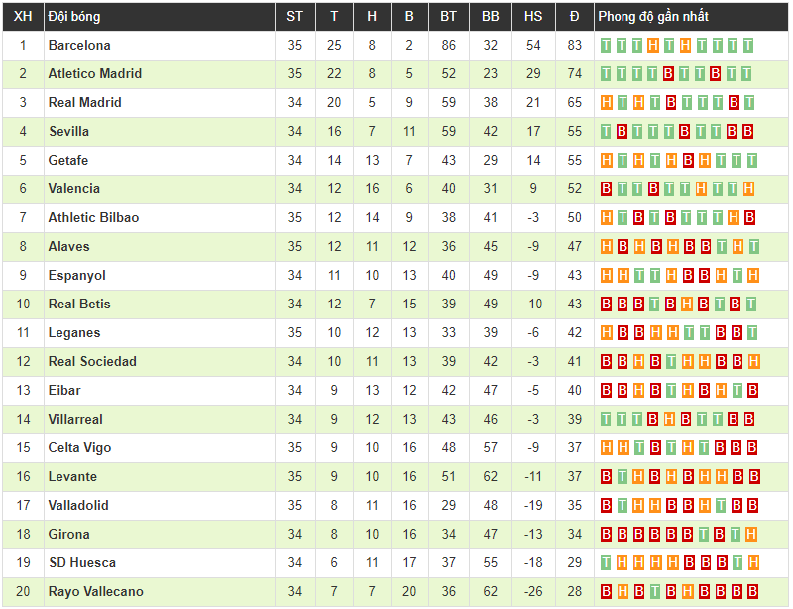The height and width of the screenshot is (609, 793).
Task: Click Valencia's first red B form badge
Action: tap(606, 189)
